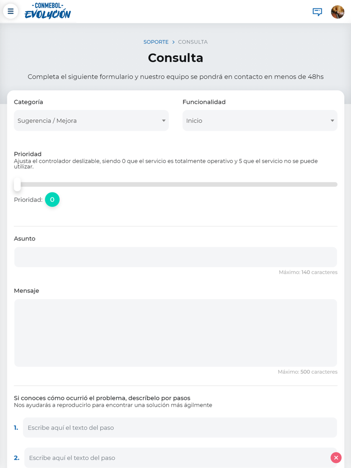
Task: Focus the step 1 text field
Action: click(x=180, y=427)
